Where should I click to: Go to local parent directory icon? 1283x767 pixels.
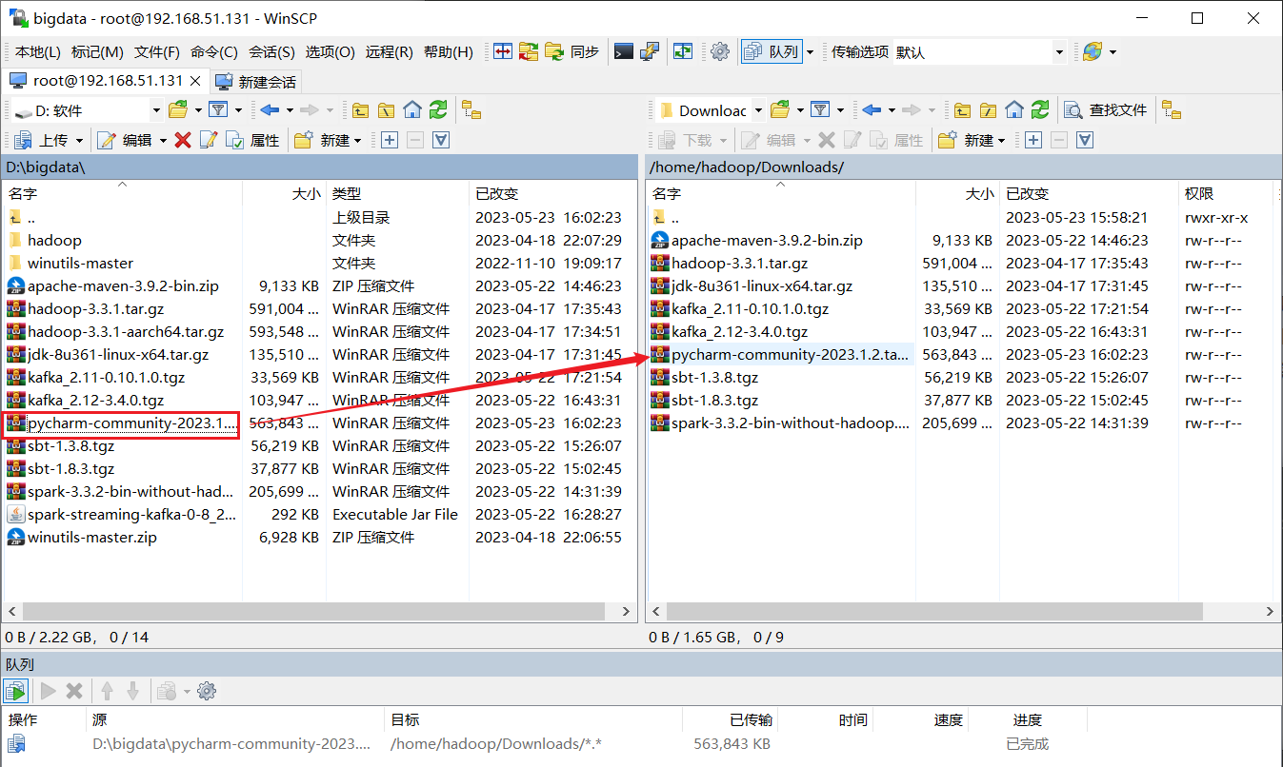pos(360,110)
